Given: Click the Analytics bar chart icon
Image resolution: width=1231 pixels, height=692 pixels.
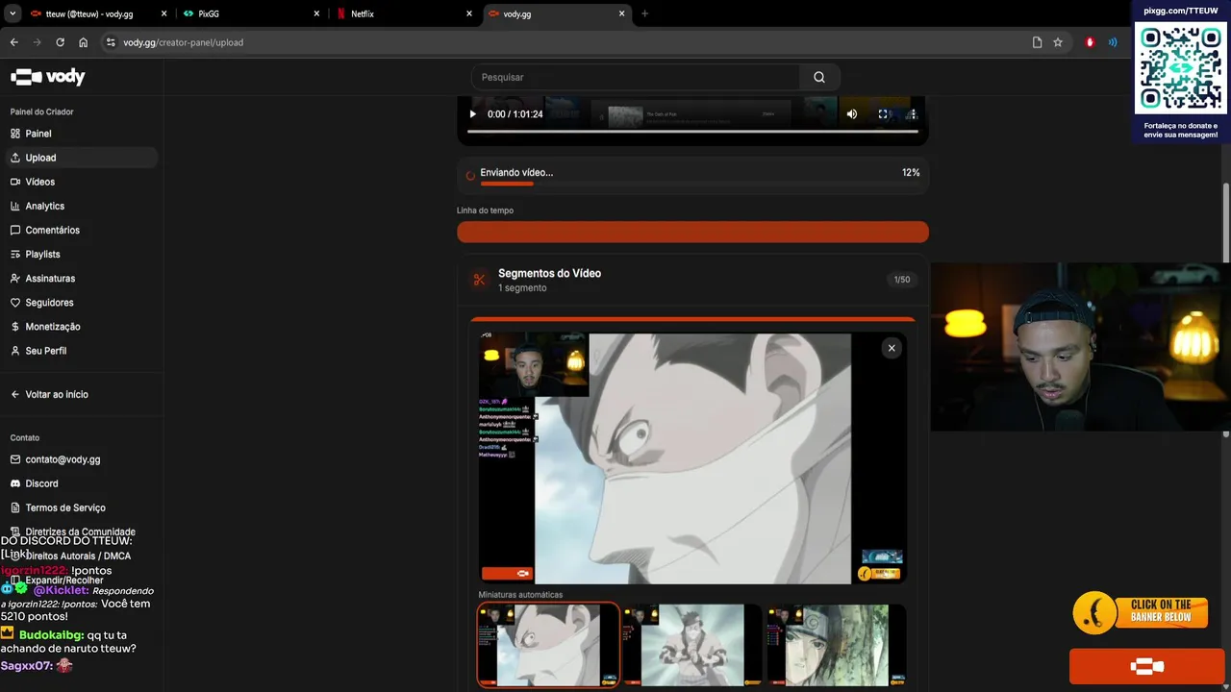Looking at the screenshot, I should click(x=15, y=206).
